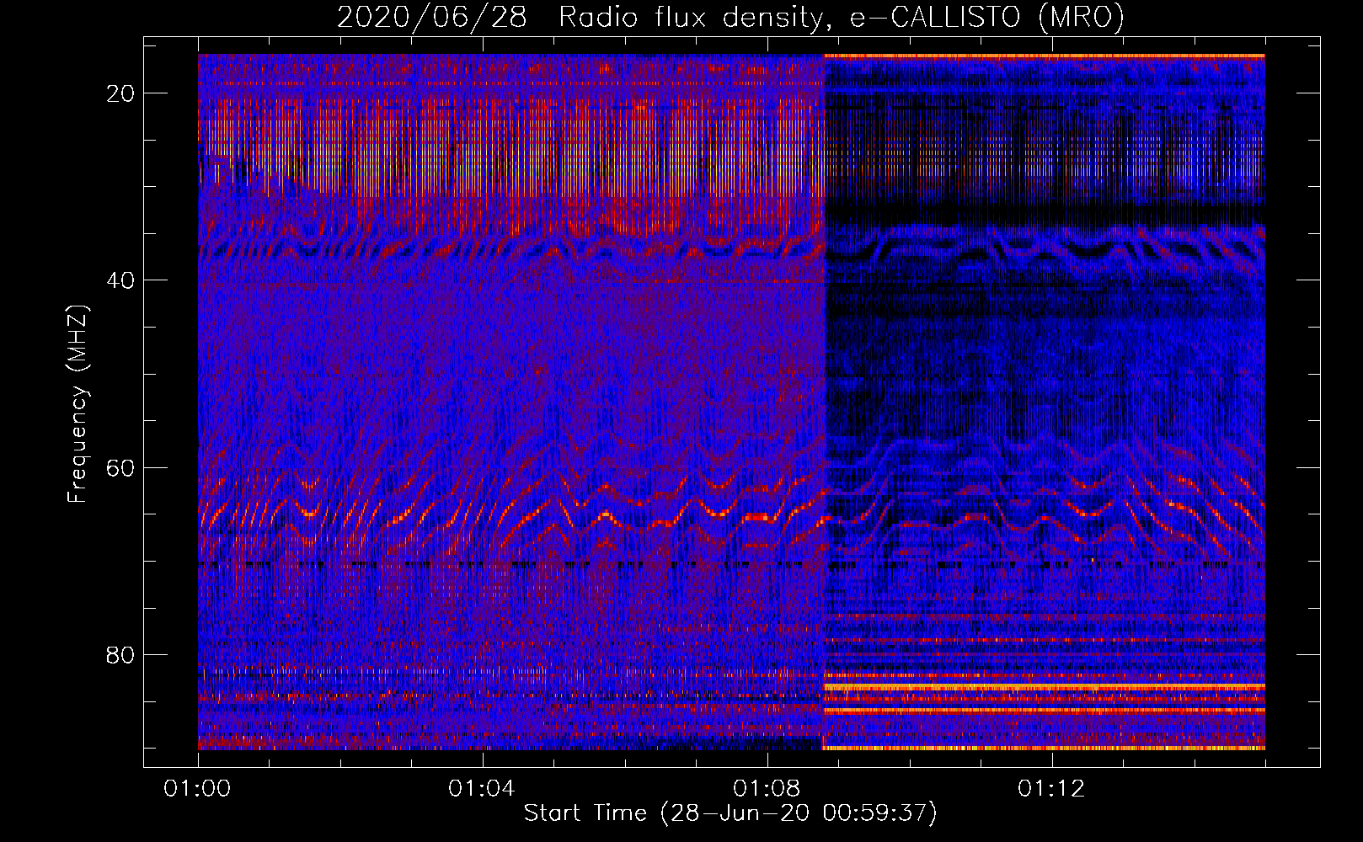Click the '01:08' time tick label
Screen dimensions: 1363x842
[x=767, y=789]
